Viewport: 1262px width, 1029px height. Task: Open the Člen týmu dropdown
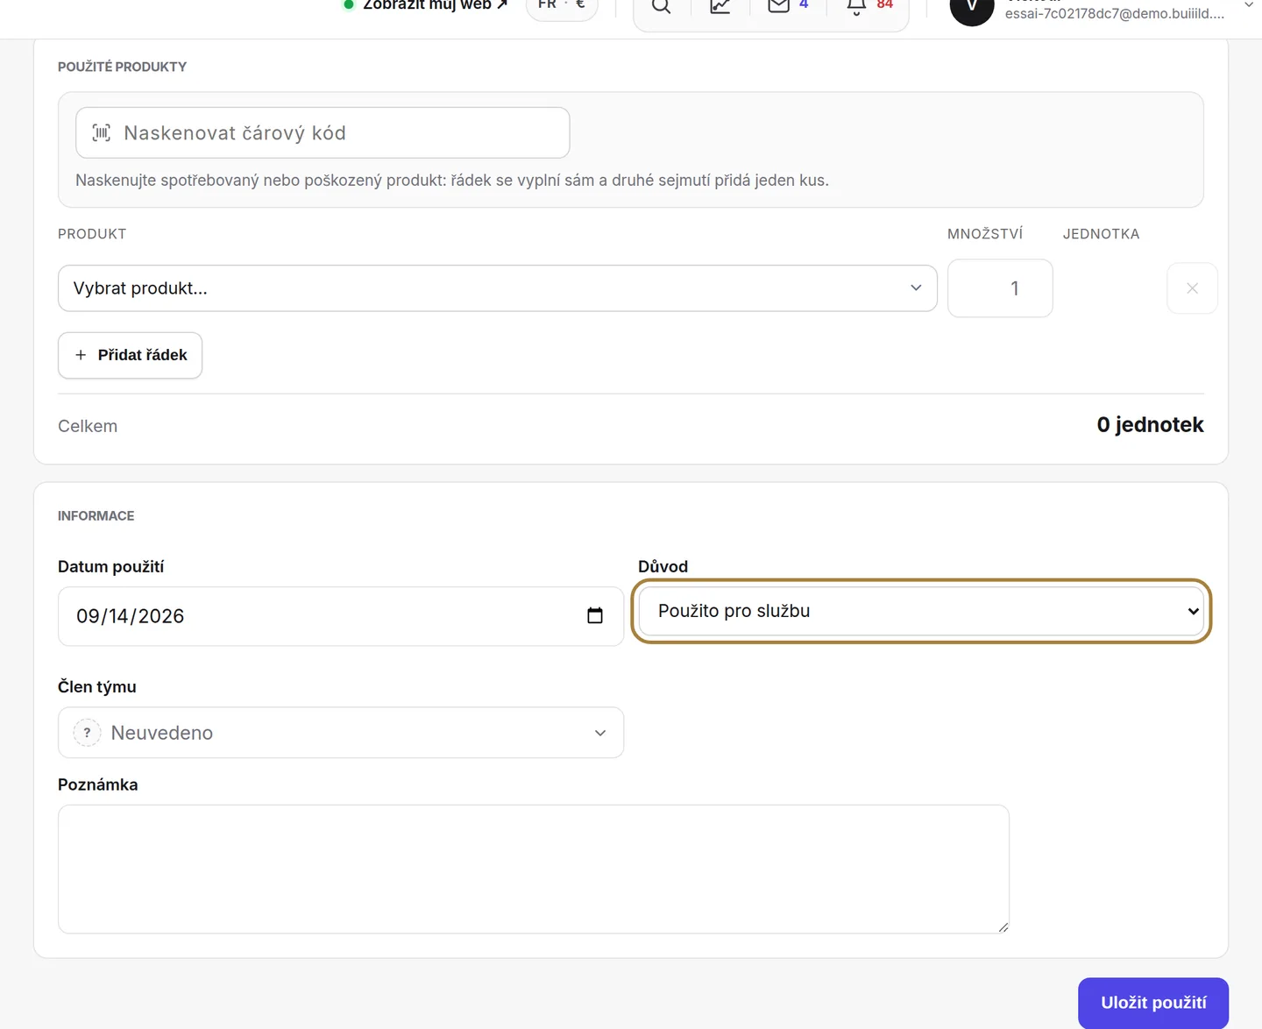click(340, 733)
